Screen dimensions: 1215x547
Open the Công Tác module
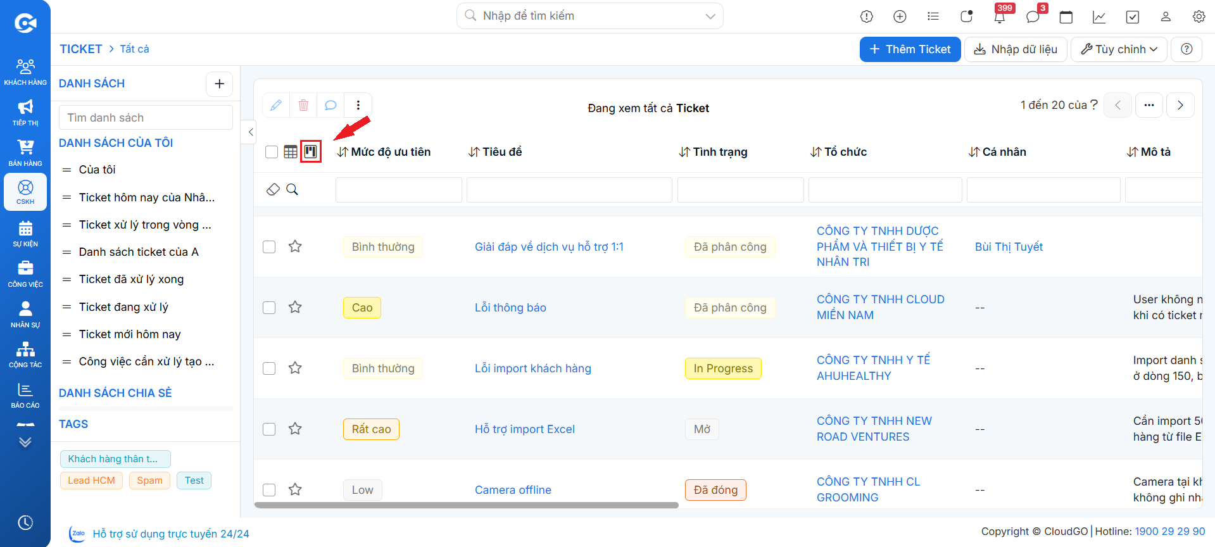tap(25, 355)
